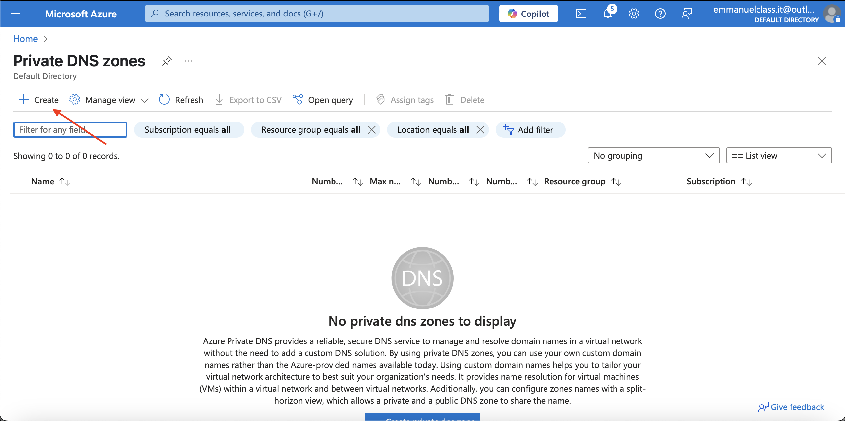Open emmanuelclass.it account directory label

[x=766, y=14]
